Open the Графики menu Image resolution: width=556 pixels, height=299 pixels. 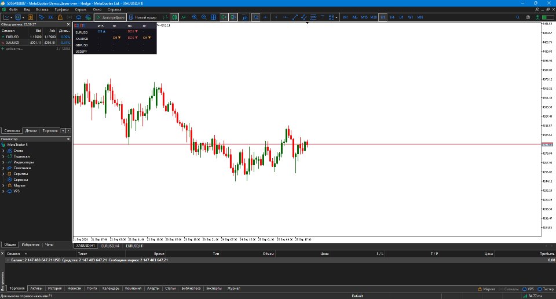point(62,10)
